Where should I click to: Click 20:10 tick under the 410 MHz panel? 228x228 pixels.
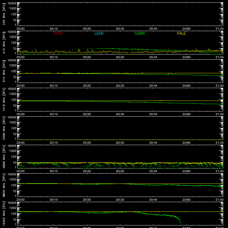tap(54, 57)
